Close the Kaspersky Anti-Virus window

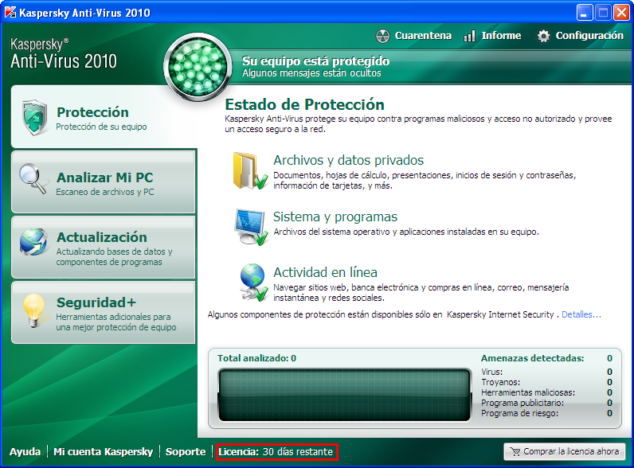click(621, 13)
